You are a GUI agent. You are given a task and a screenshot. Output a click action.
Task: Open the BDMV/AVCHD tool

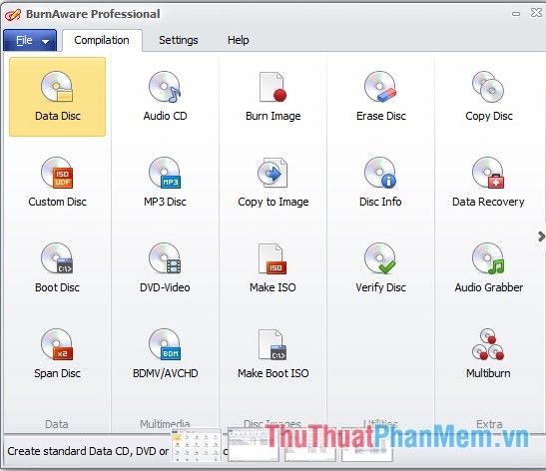pos(165,354)
